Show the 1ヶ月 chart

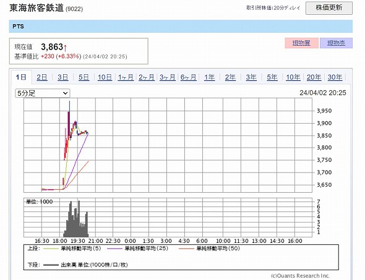tap(126, 77)
